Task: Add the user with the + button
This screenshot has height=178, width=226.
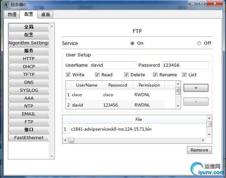Action: pos(196,88)
